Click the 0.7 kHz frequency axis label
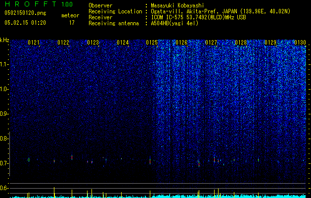 point(4,163)
